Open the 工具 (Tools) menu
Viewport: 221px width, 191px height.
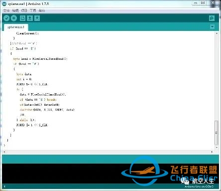coord(33,10)
